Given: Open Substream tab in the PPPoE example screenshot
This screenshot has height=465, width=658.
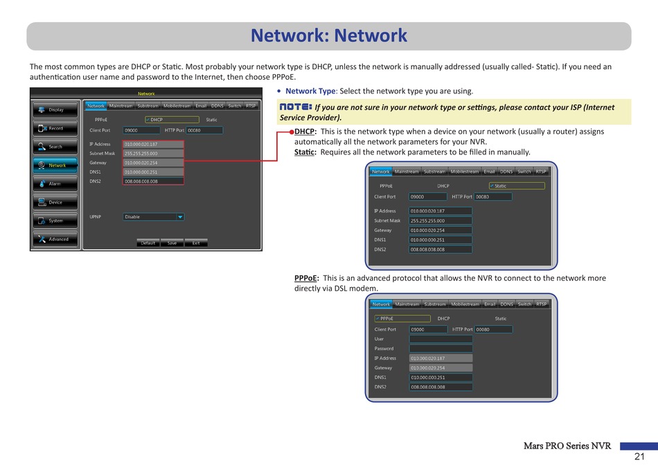Looking at the screenshot, I should coord(435,304).
